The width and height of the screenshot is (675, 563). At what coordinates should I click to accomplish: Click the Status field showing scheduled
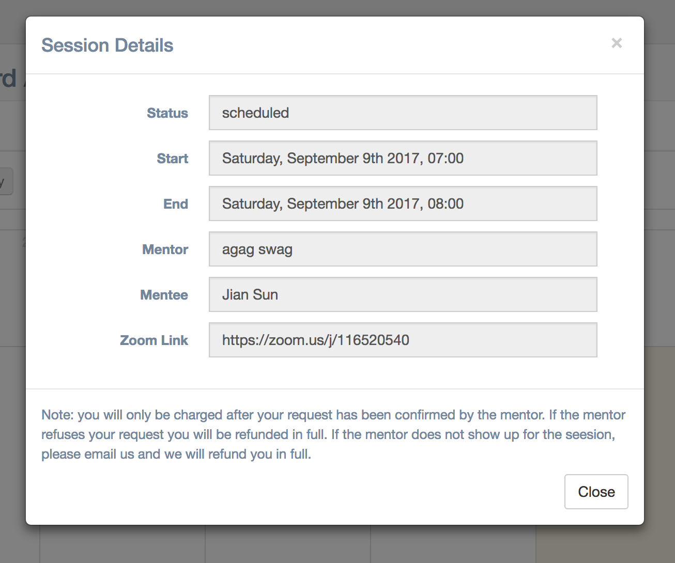(x=403, y=113)
